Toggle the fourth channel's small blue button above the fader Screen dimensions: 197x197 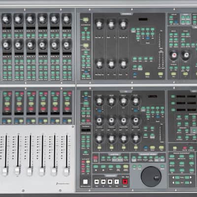(x=41, y=121)
